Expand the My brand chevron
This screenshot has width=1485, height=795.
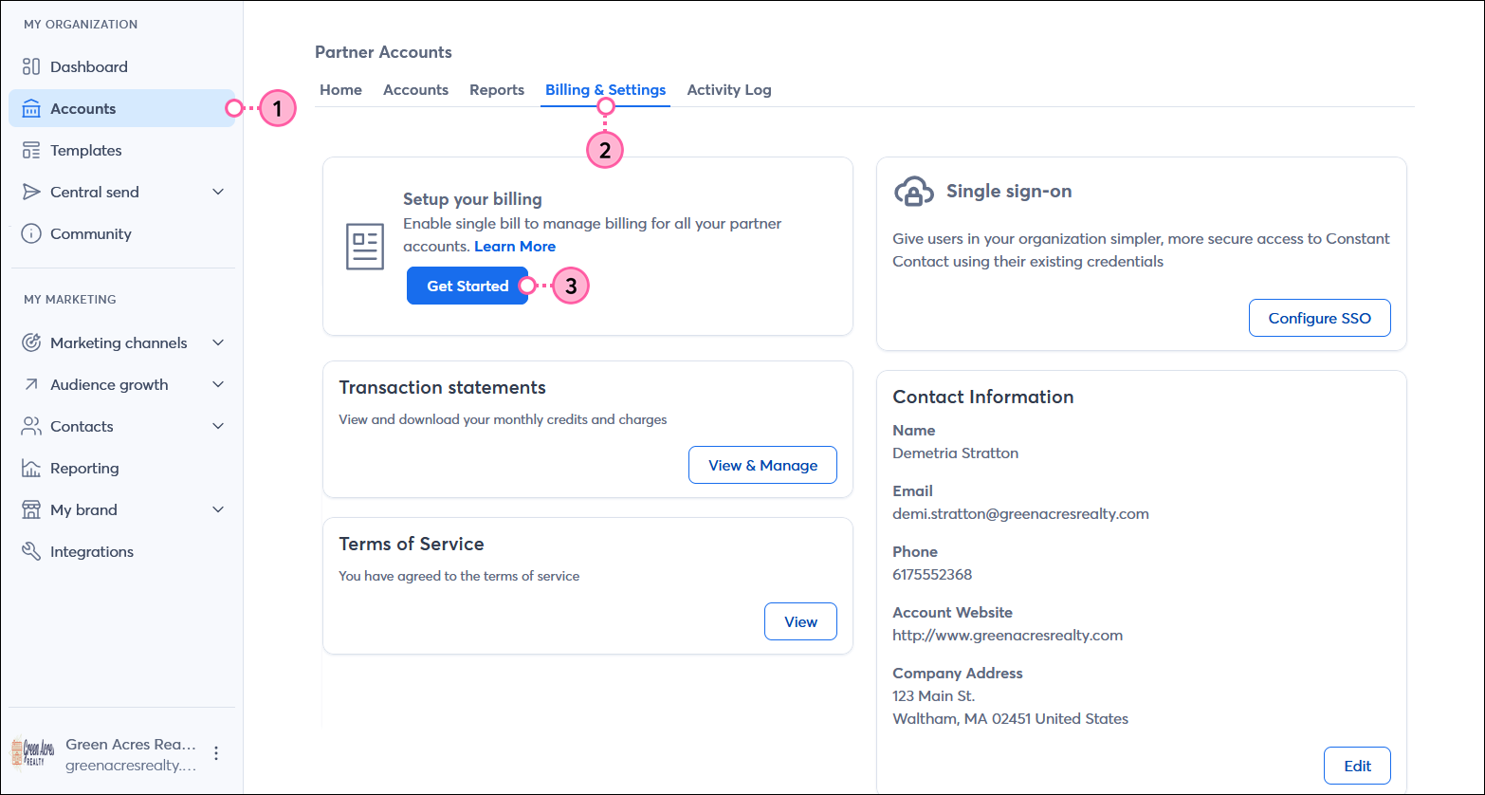pos(218,509)
